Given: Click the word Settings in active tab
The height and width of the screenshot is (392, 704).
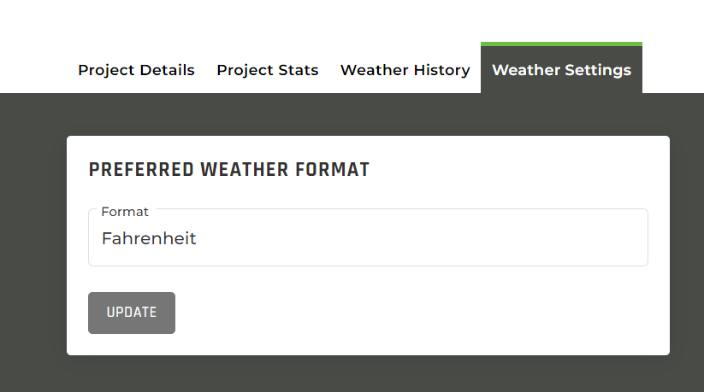Looking at the screenshot, I should (598, 70).
